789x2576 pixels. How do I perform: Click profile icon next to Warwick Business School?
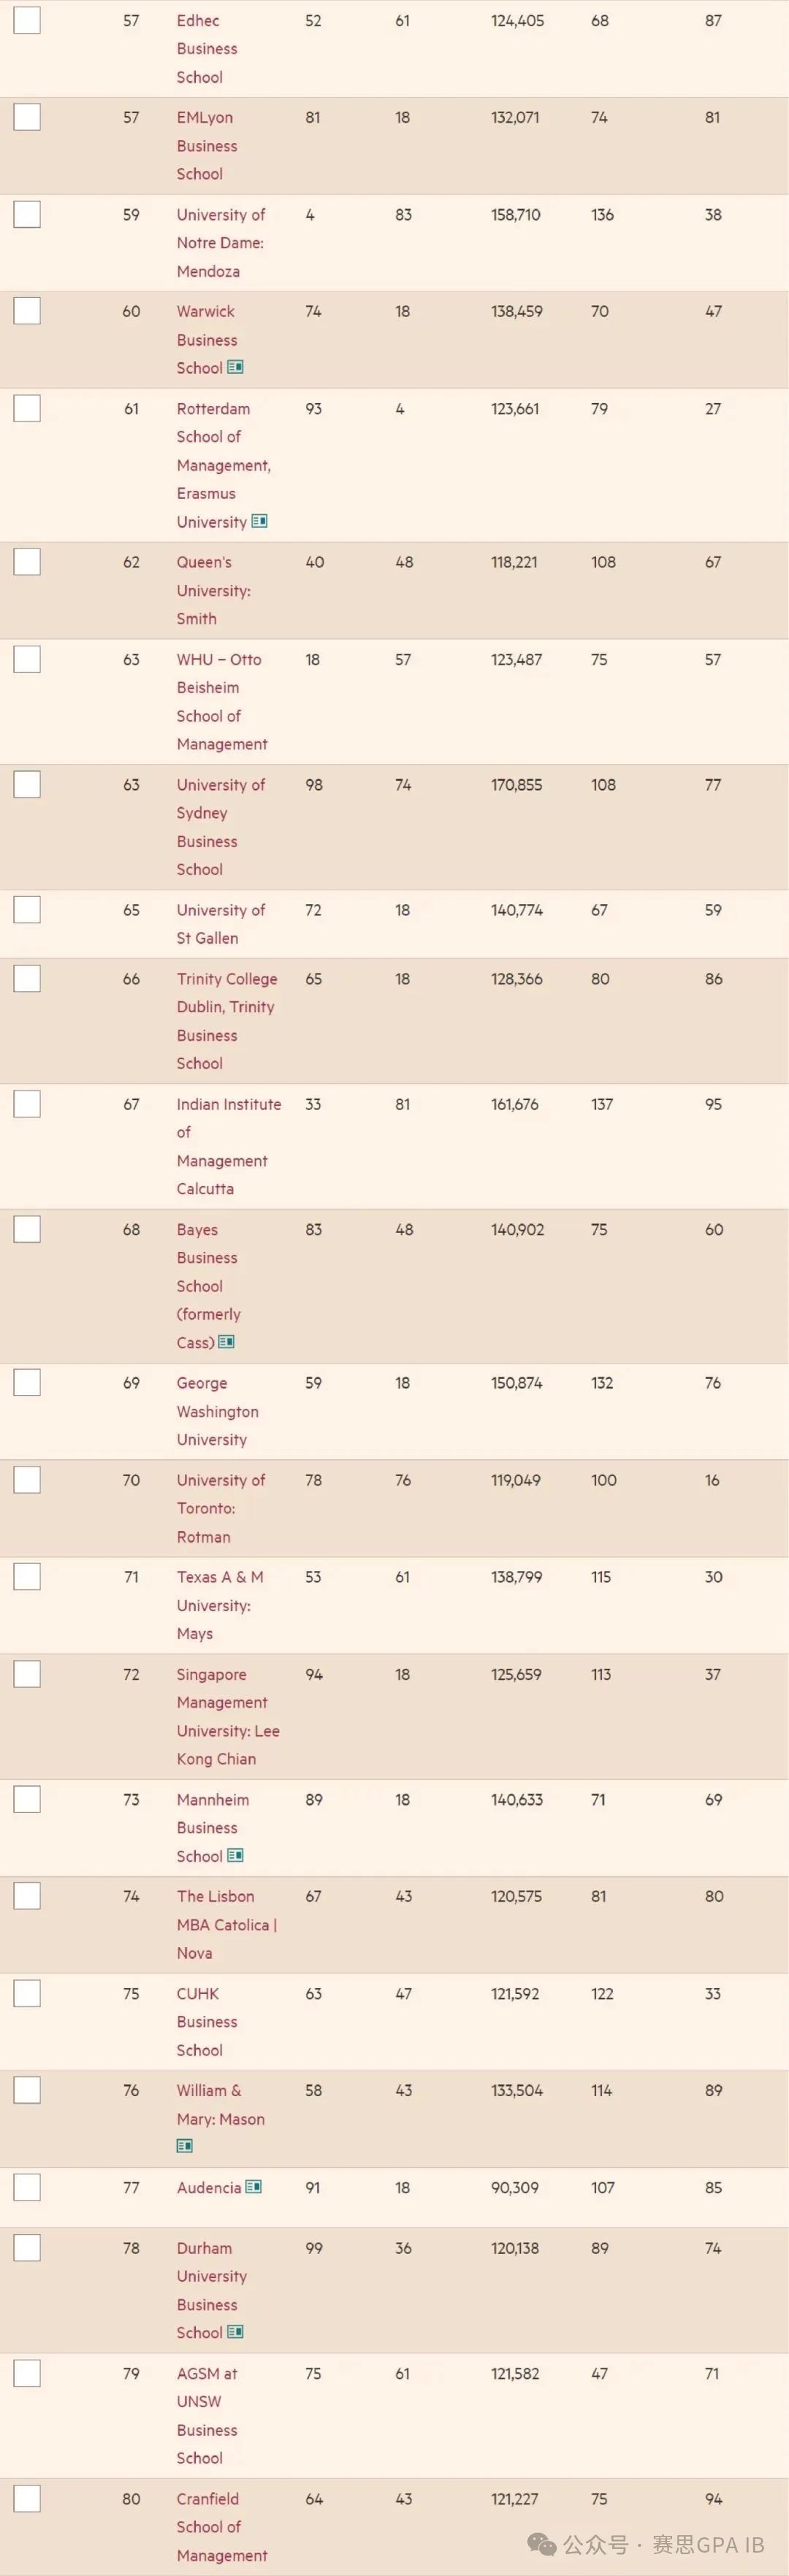point(235,367)
